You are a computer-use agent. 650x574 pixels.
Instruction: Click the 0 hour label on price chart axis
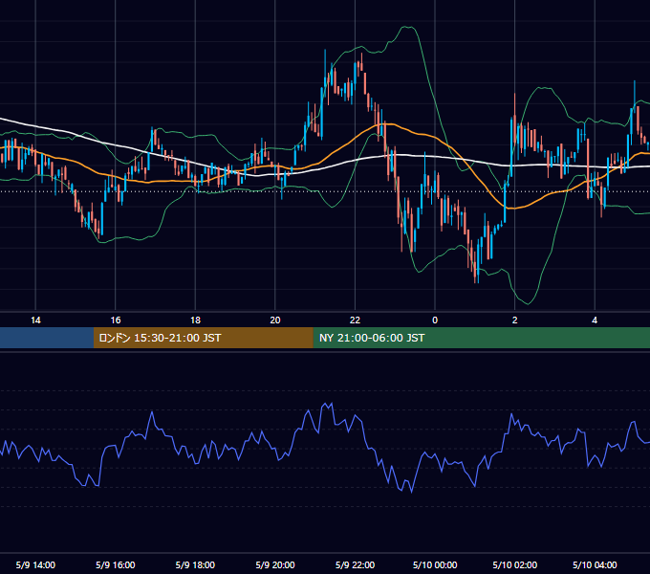click(435, 320)
